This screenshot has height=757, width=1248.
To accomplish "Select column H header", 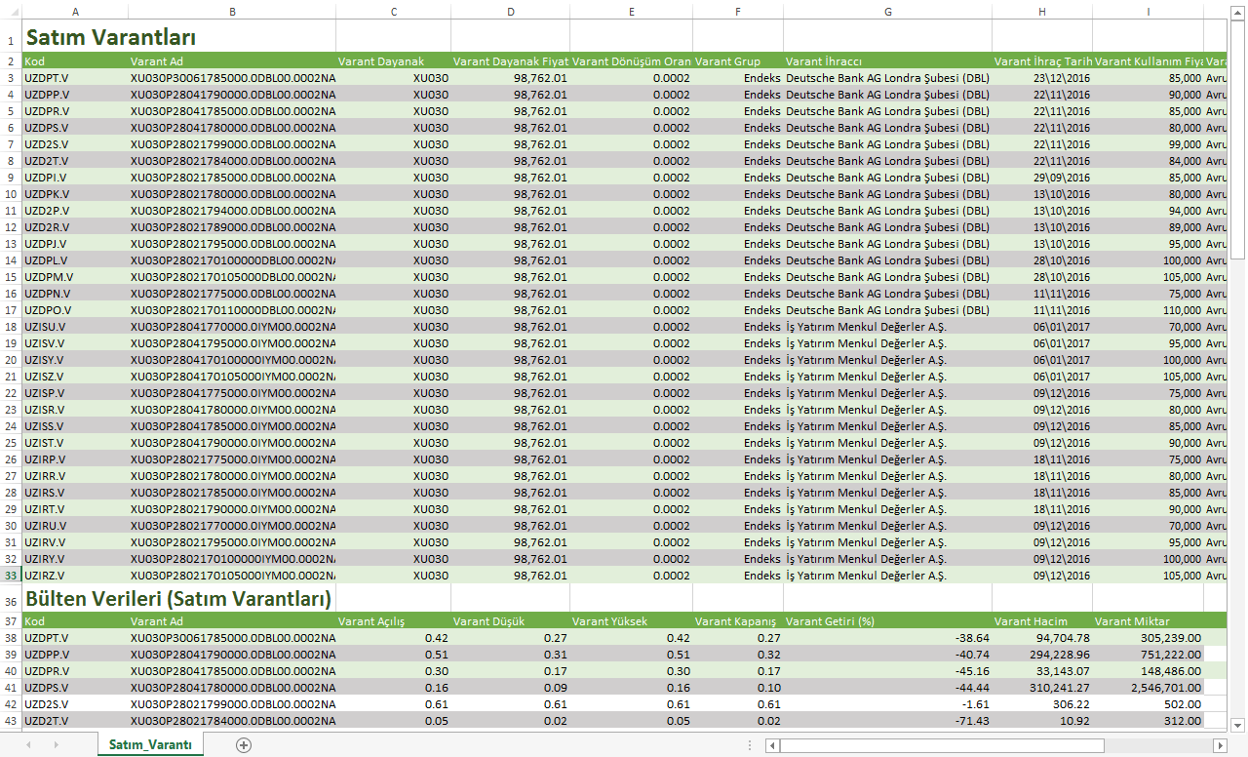I will 1042,12.
